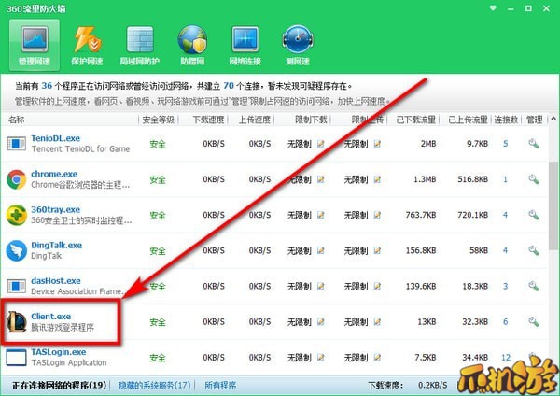This screenshot has height=396, width=560.
Task: Open manage tool for 360tray.exe
Action: tap(534, 215)
